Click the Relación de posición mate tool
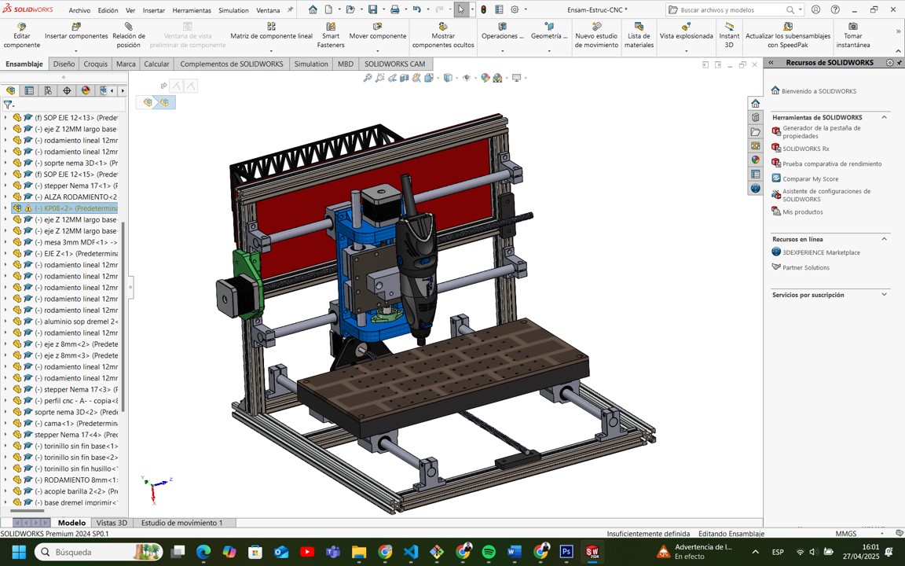This screenshot has height=566, width=905. (128, 36)
